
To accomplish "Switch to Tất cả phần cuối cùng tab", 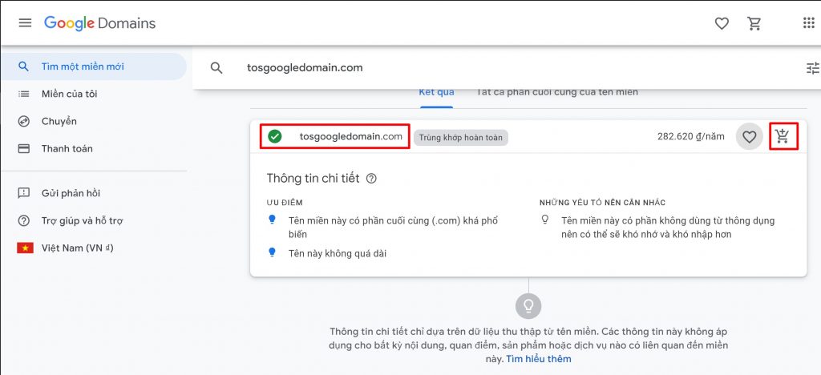I will (557, 92).
